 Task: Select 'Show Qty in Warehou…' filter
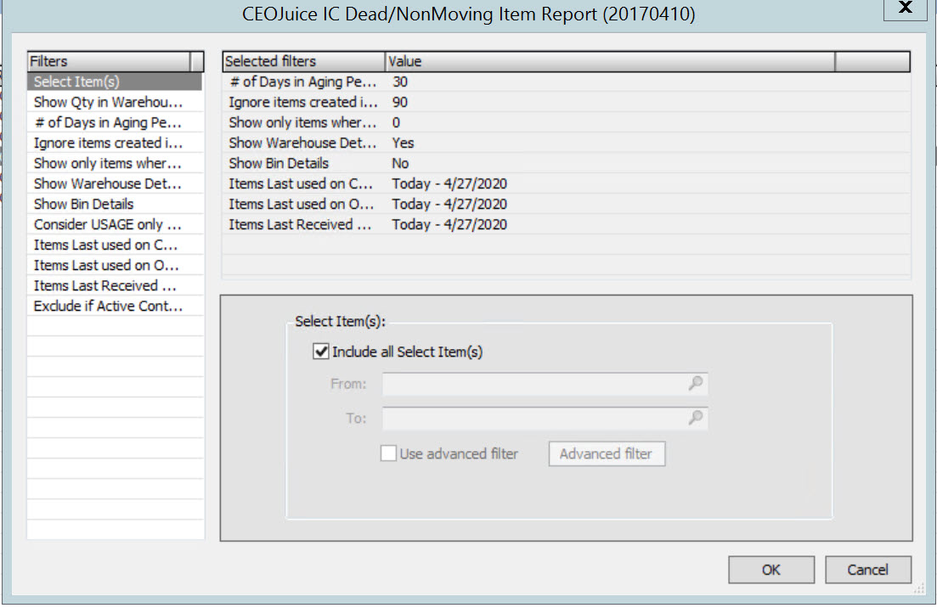click(x=115, y=102)
